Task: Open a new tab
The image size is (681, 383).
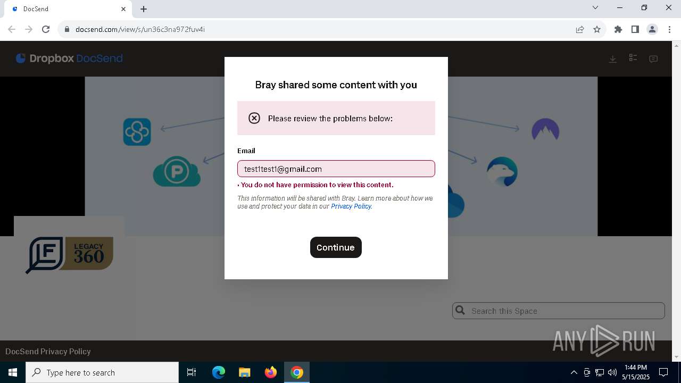Action: (144, 9)
